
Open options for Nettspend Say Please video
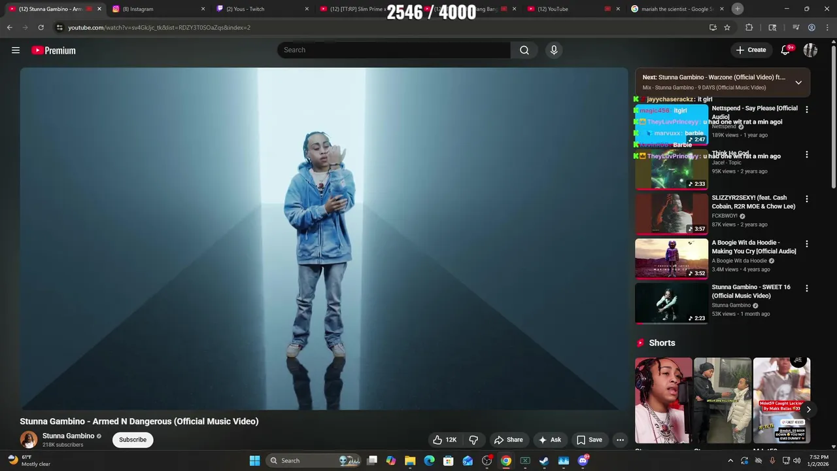806,110
